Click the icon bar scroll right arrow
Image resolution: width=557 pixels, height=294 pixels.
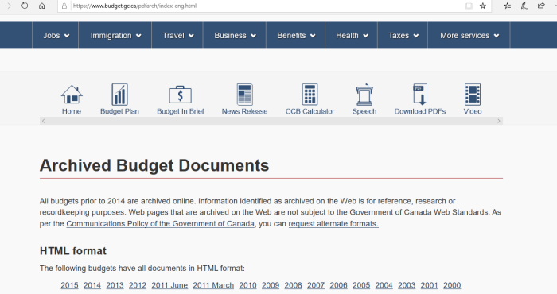(x=499, y=121)
